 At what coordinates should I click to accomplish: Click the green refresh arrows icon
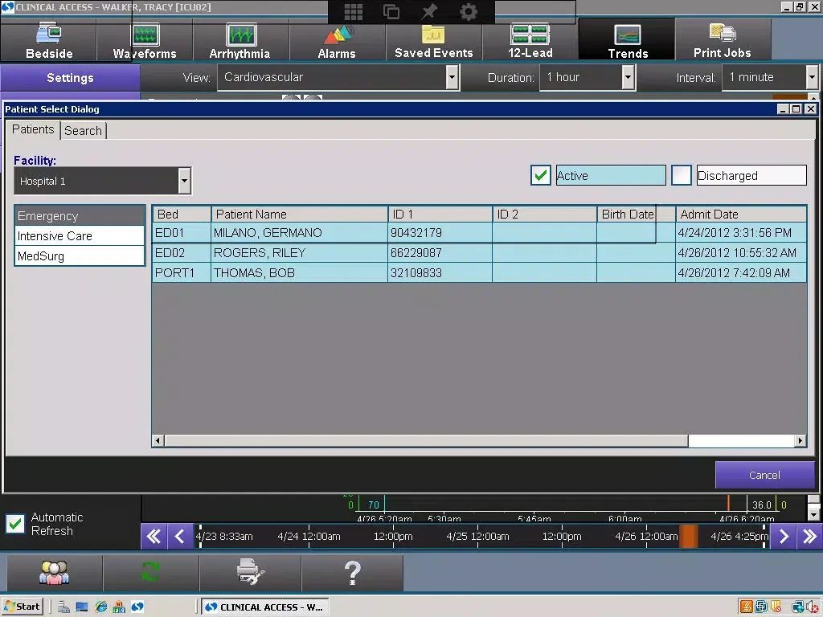pyautogui.click(x=150, y=573)
